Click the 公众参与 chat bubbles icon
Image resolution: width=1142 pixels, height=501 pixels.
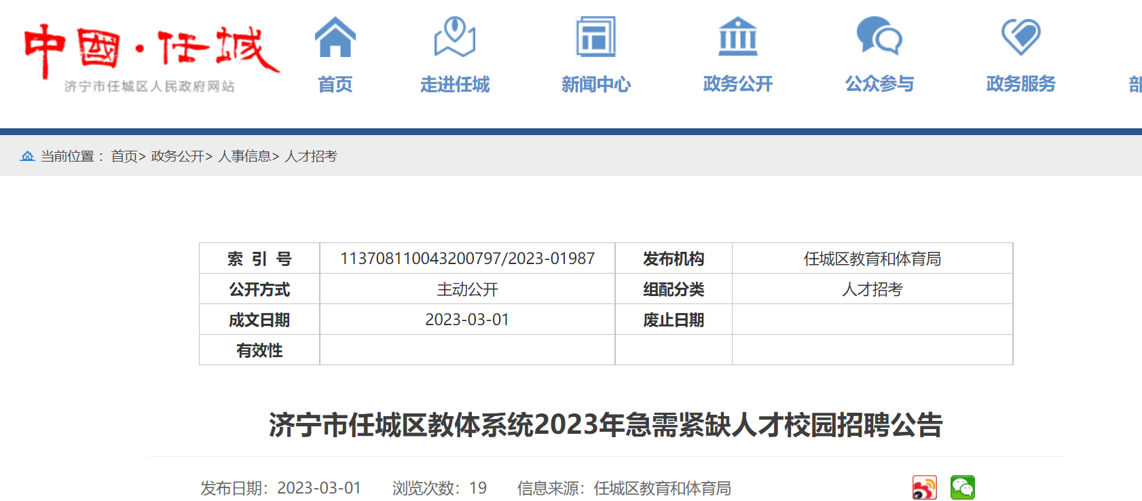click(879, 36)
